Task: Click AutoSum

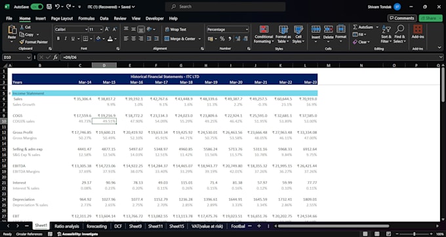Action: (363, 27)
